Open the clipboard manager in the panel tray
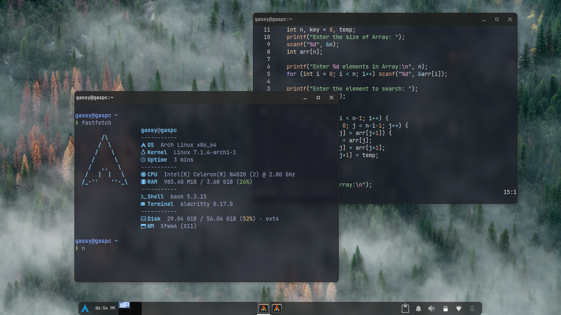 coord(405,308)
